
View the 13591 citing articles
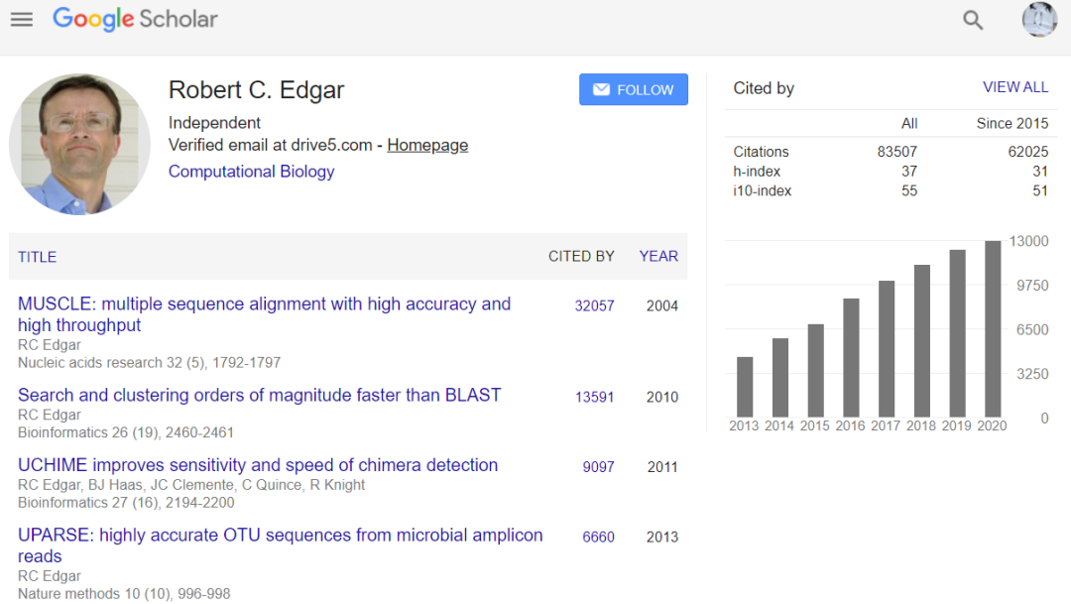coord(595,397)
